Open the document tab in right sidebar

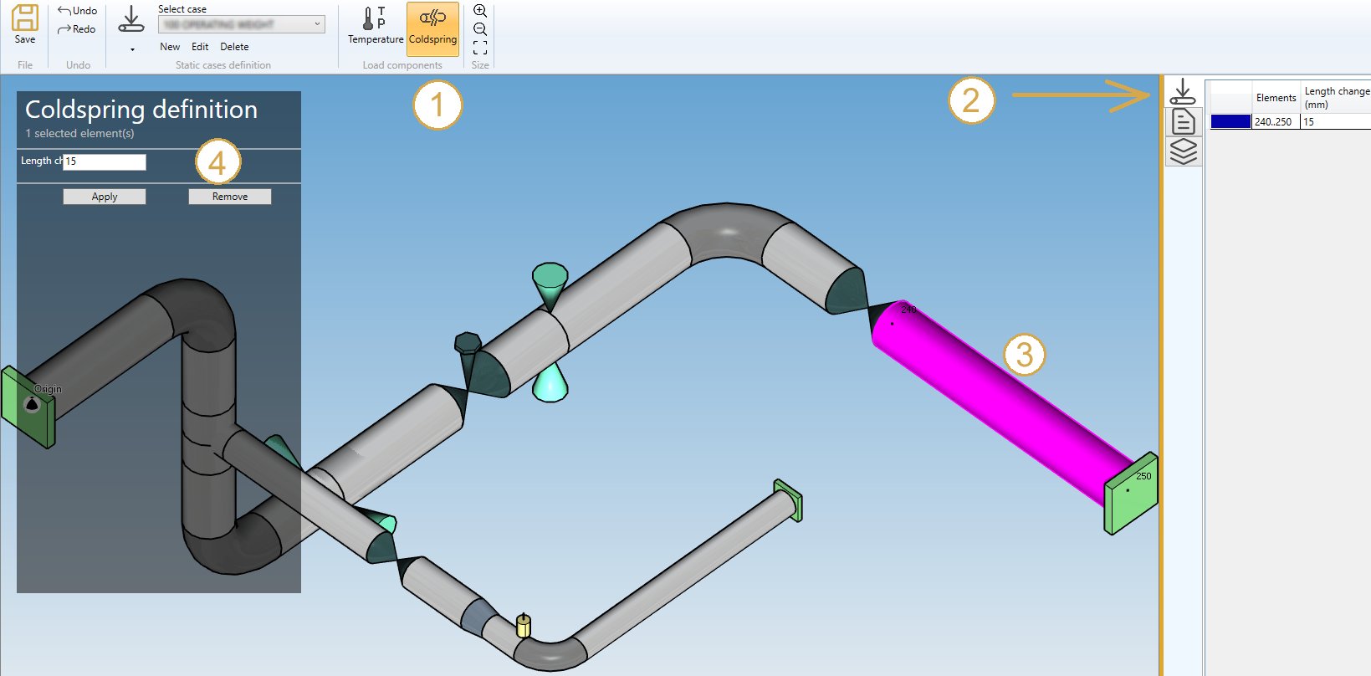click(1183, 121)
